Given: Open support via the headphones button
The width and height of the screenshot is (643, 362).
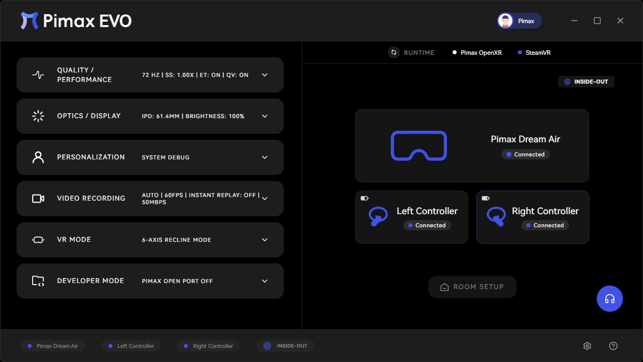Looking at the screenshot, I should (x=610, y=299).
